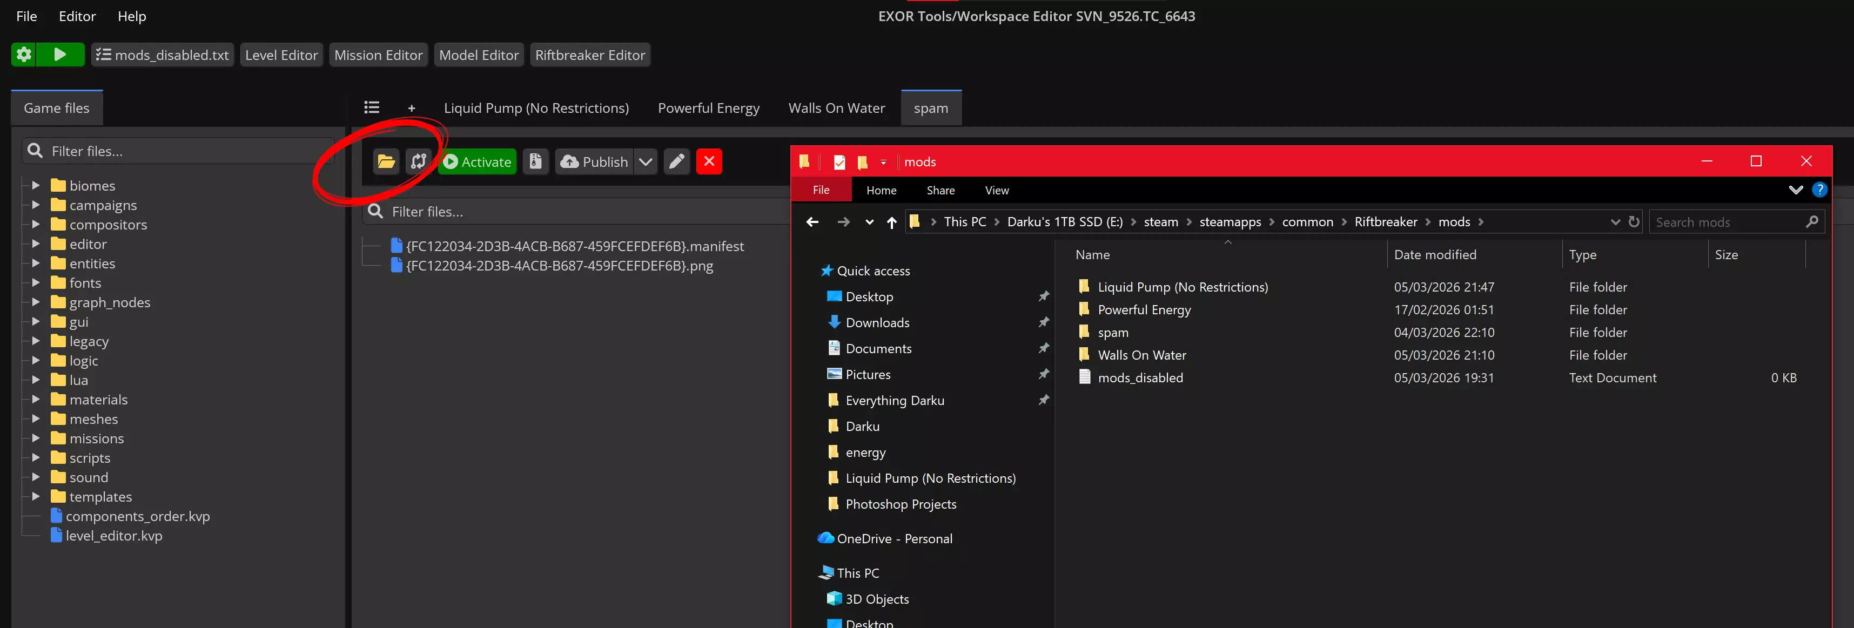Image resolution: width=1854 pixels, height=628 pixels.
Task: Expand the scripts folder tree node
Action: point(35,457)
